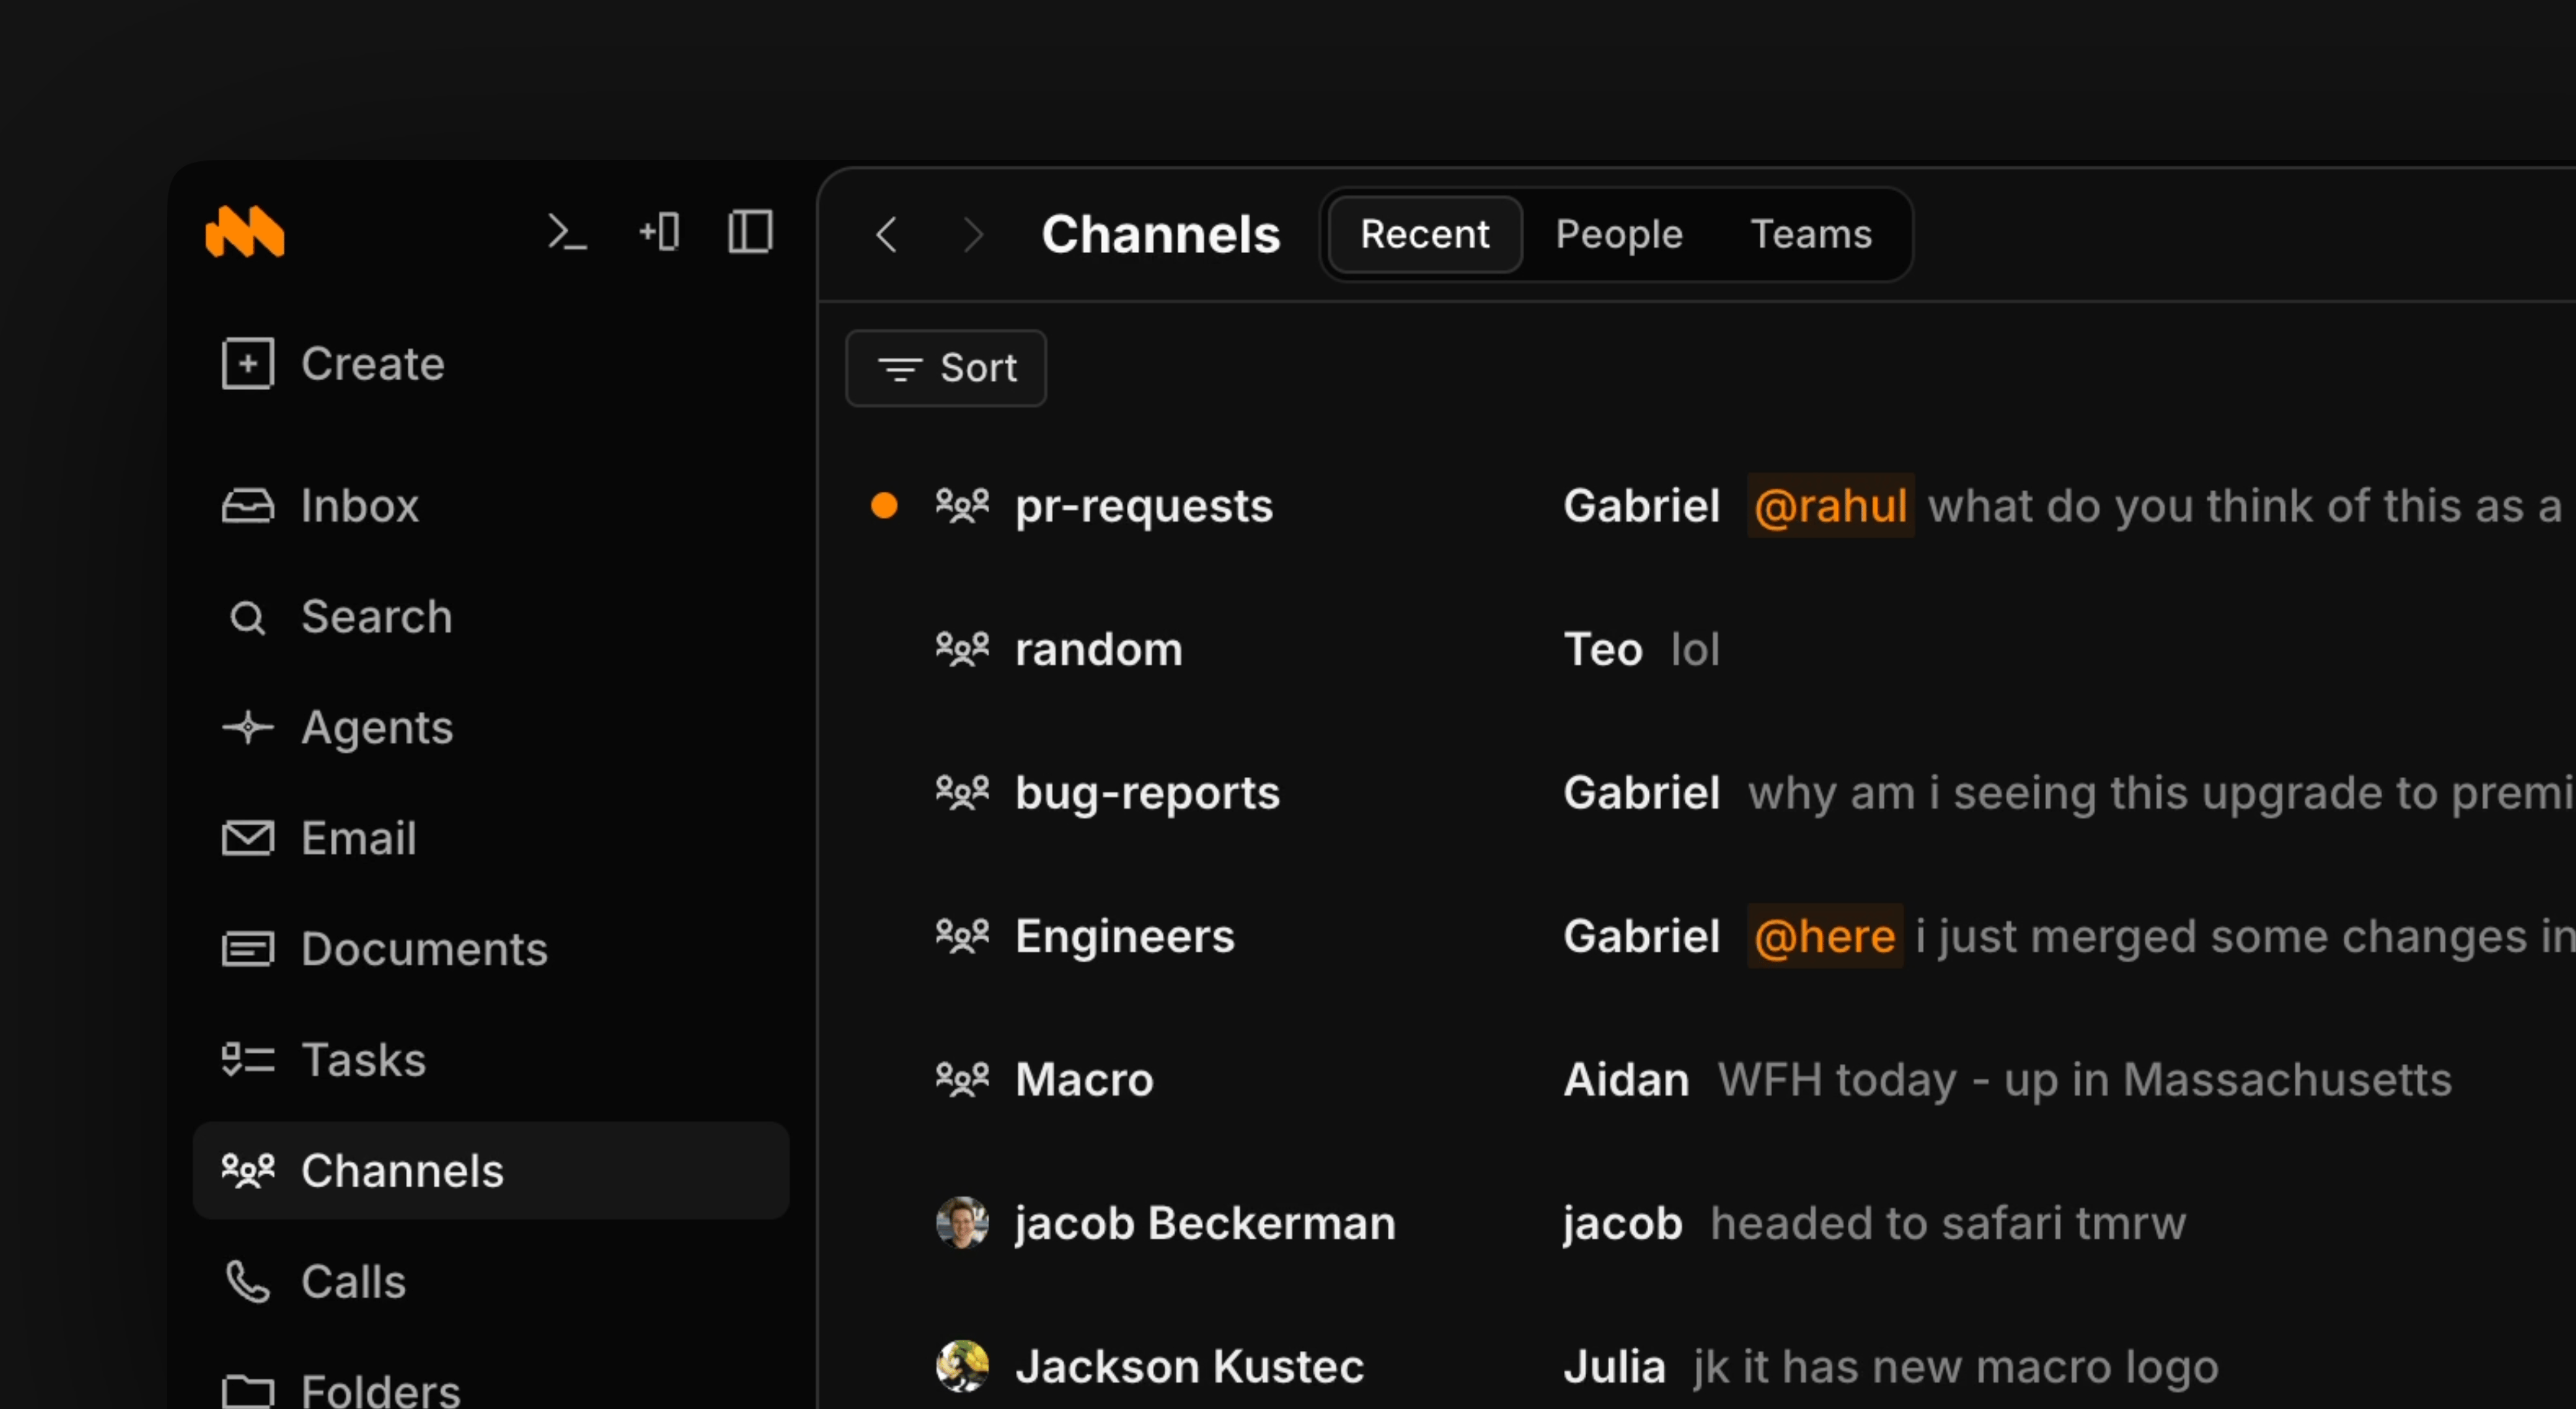2576x1409 pixels.
Task: Click the orange unread dot on pr-requests
Action: click(884, 506)
